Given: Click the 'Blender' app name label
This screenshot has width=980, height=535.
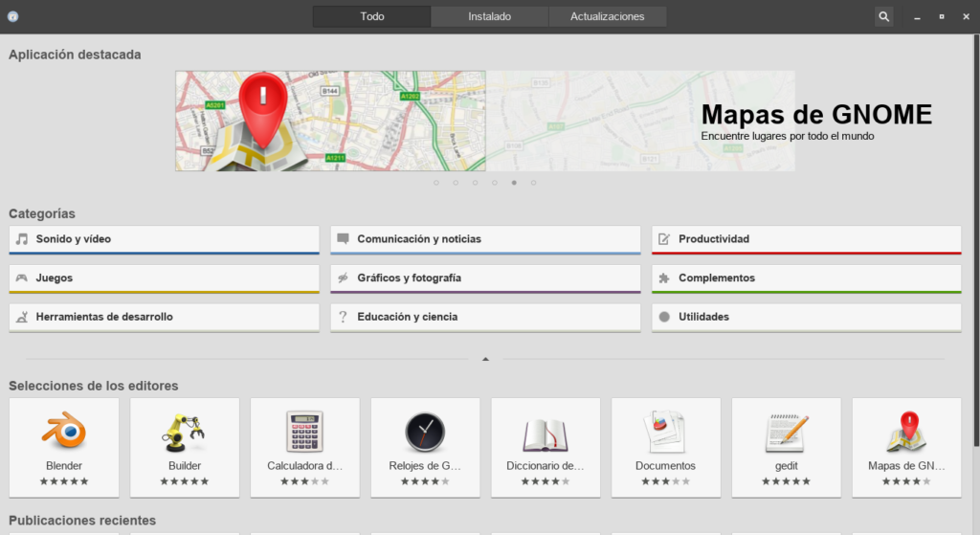Looking at the screenshot, I should 64,466.
